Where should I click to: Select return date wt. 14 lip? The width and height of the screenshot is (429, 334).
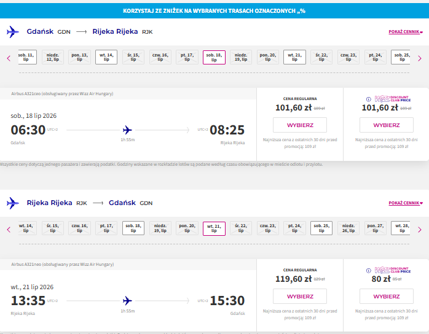pos(28,228)
